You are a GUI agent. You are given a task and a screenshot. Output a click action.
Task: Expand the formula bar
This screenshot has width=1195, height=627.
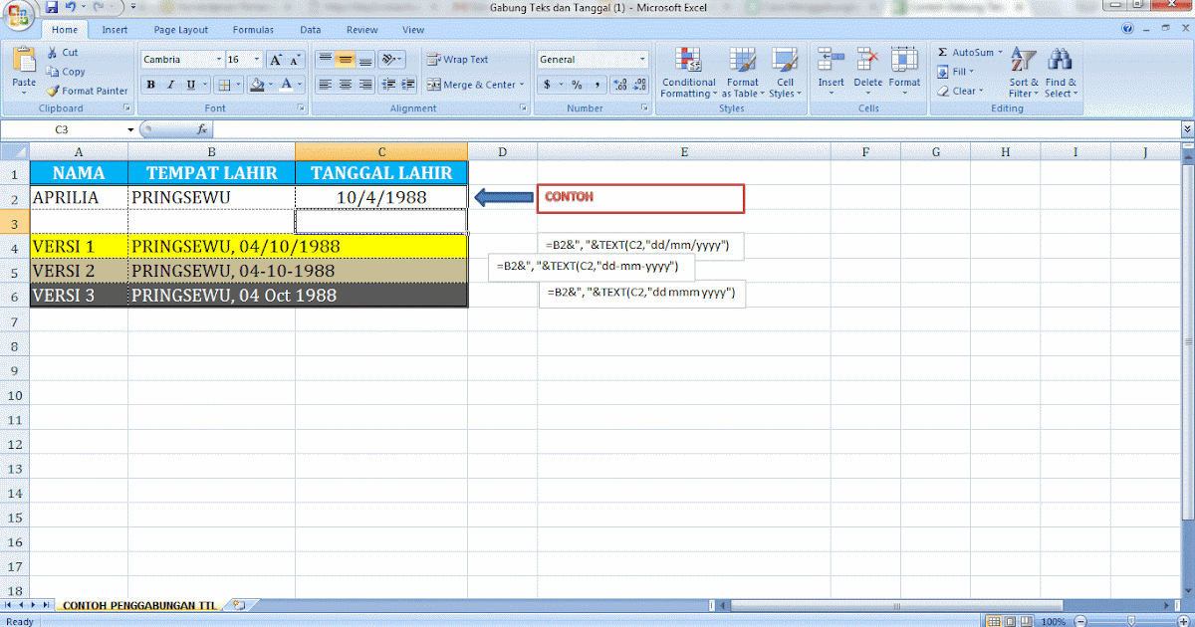(x=1187, y=129)
